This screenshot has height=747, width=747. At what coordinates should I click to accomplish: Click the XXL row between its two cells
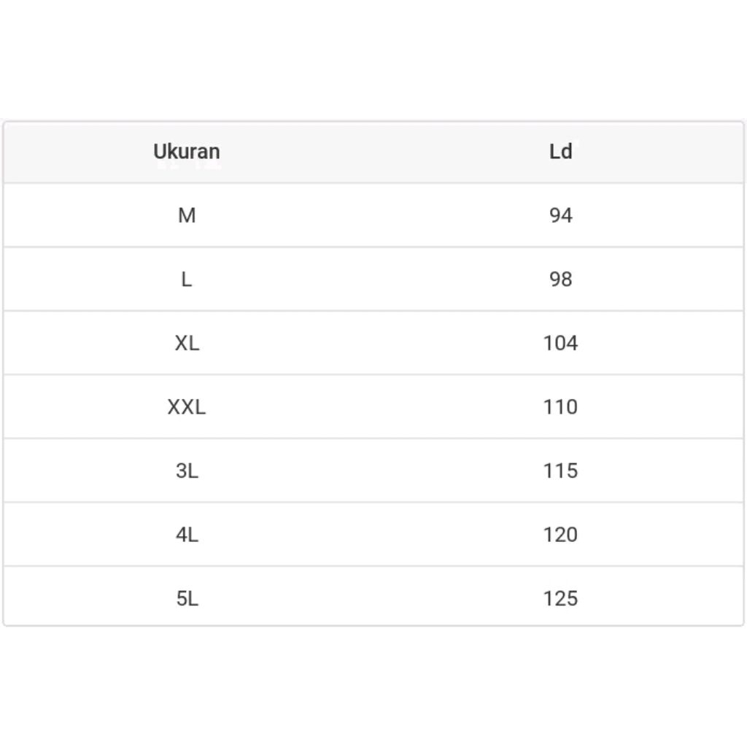pos(373,407)
